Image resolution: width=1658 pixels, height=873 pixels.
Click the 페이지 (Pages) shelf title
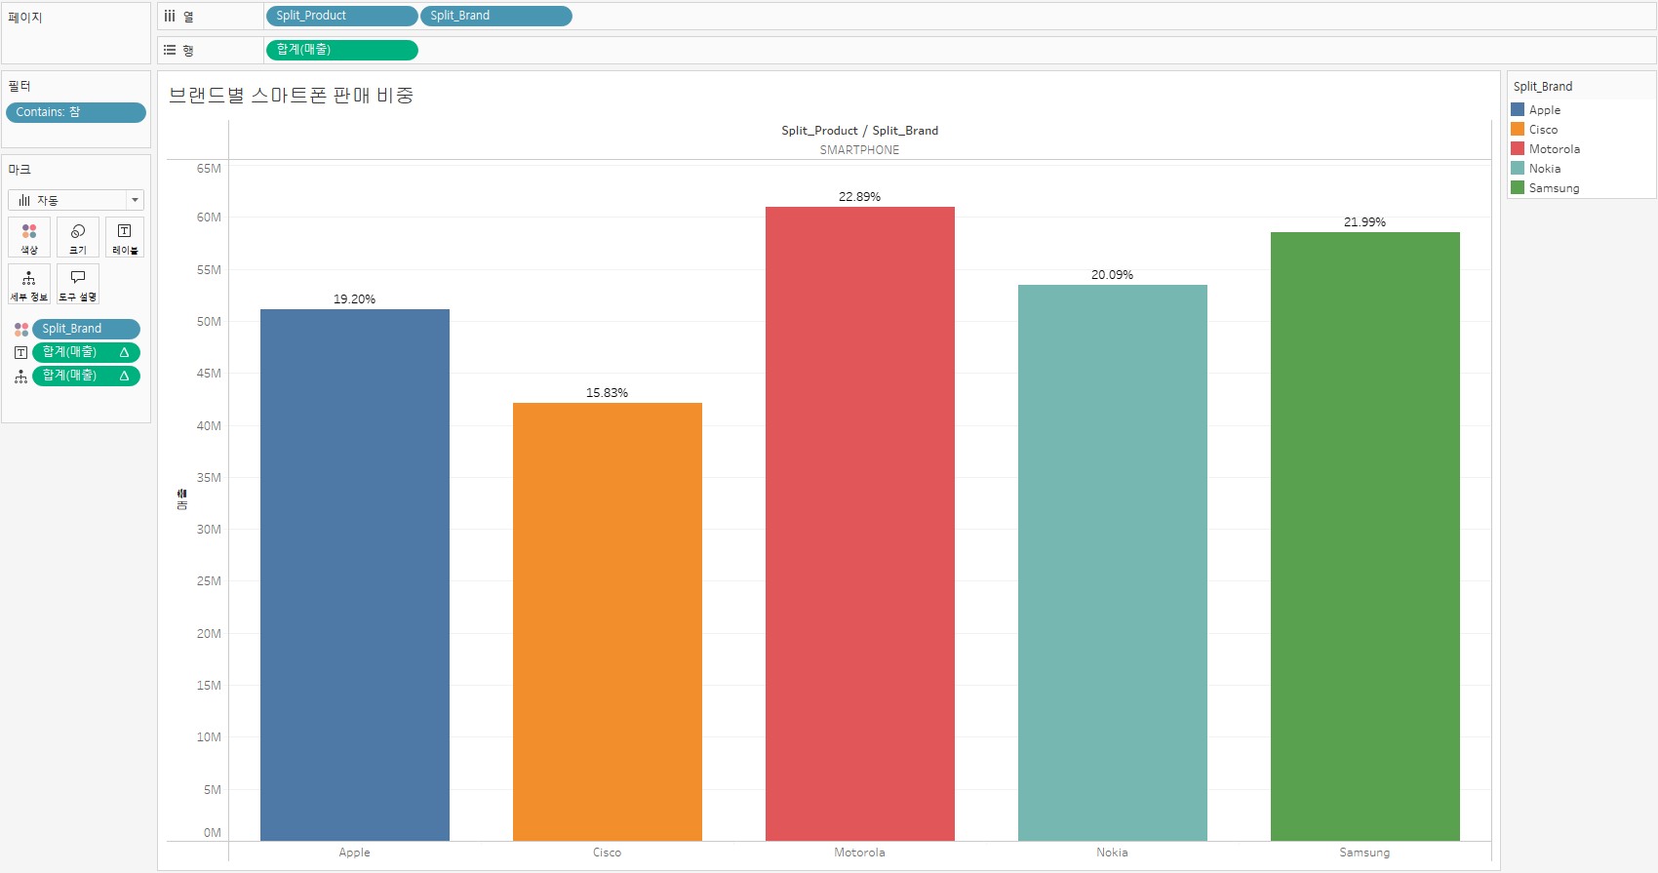tap(25, 18)
